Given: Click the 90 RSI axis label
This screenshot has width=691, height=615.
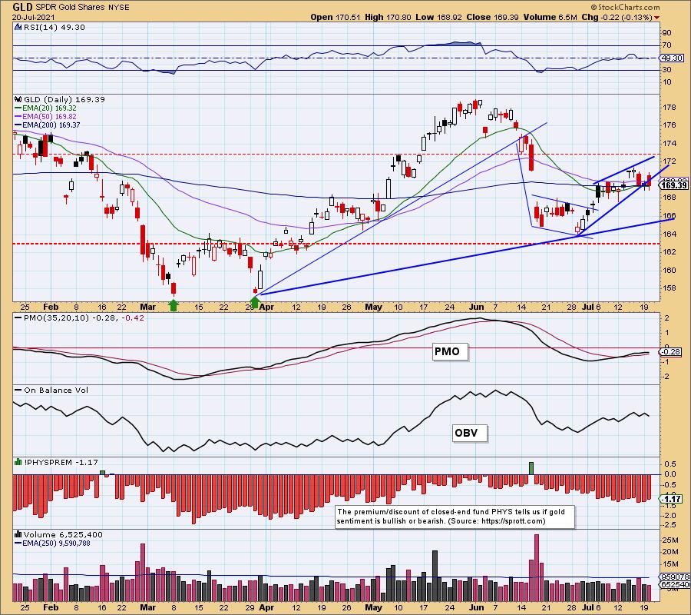Looking at the screenshot, I should 667,33.
